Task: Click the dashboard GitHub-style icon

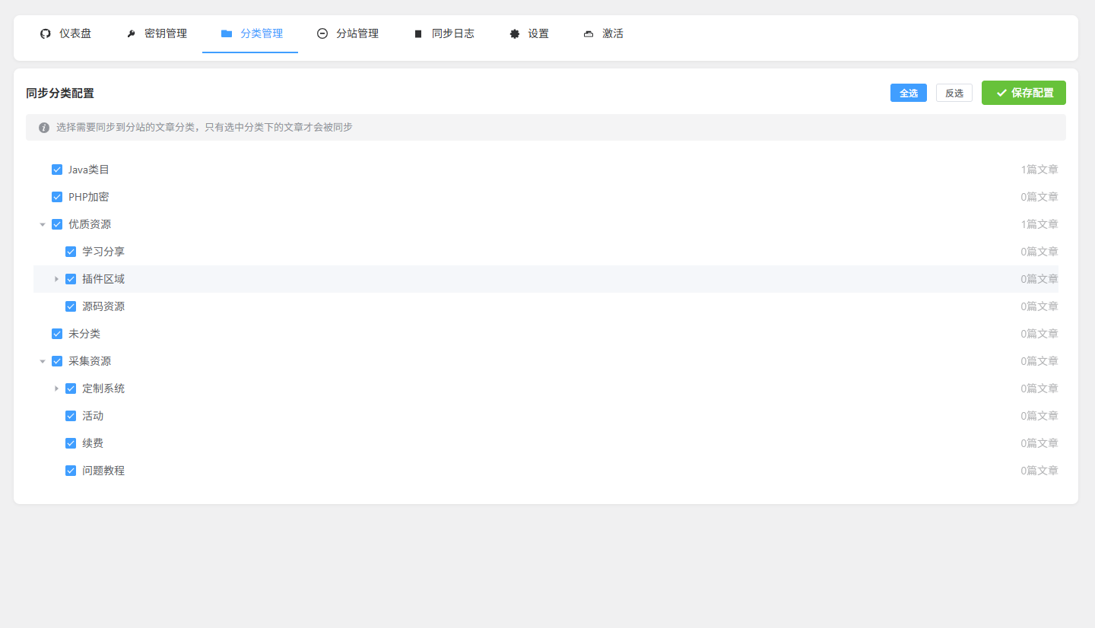Action: click(45, 33)
